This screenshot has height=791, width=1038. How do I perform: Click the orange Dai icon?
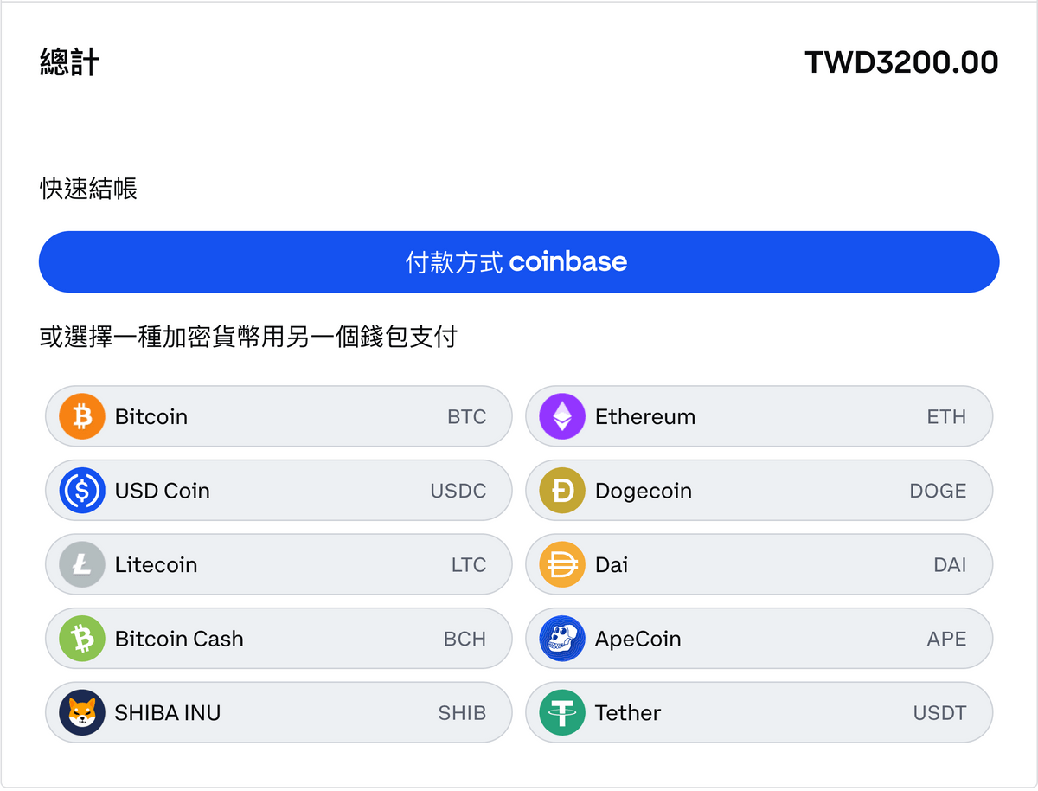[562, 565]
